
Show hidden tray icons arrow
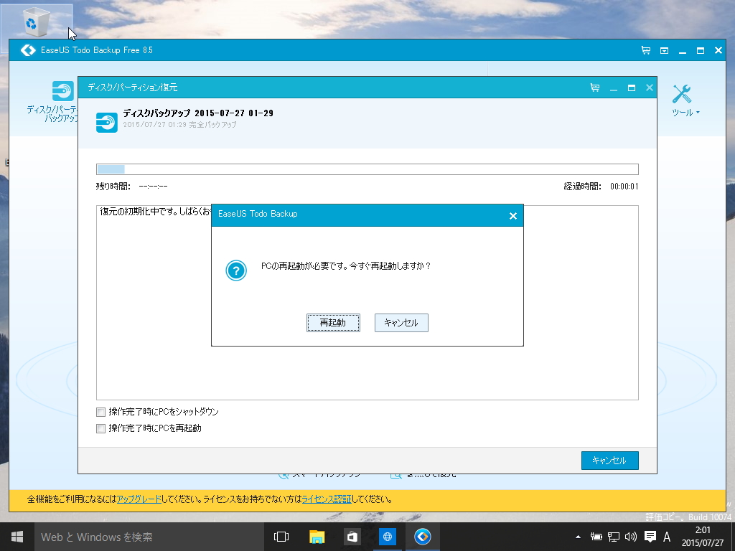click(x=578, y=537)
